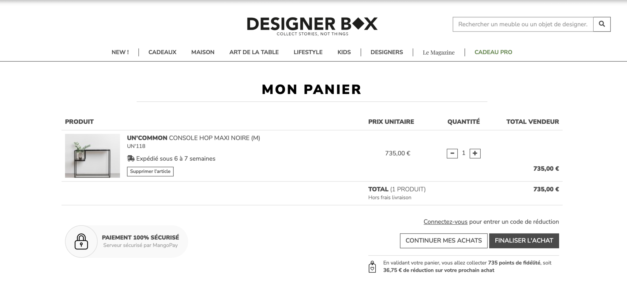Screen dimensions: 627x284
Task: Increase quantity with the plus button
Action: (x=475, y=153)
